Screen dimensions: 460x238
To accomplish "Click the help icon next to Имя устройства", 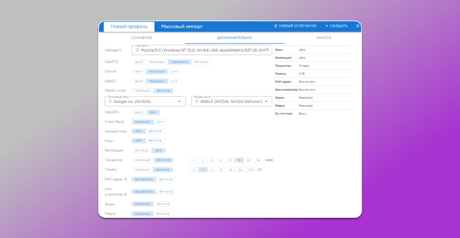I will [x=125, y=194].
